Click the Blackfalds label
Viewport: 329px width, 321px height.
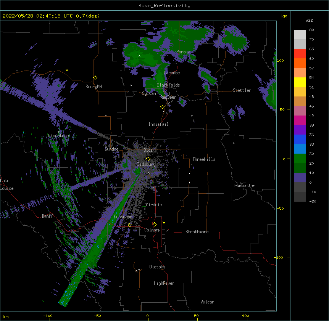pyautogui.click(x=168, y=85)
